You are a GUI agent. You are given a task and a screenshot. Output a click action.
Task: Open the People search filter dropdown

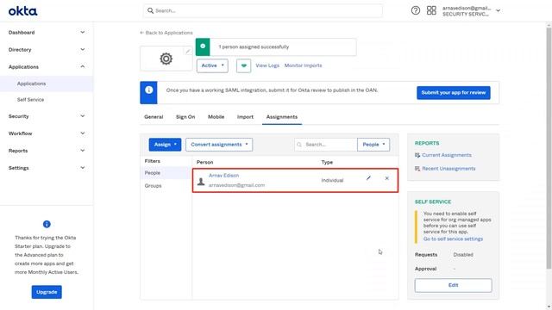tap(373, 145)
